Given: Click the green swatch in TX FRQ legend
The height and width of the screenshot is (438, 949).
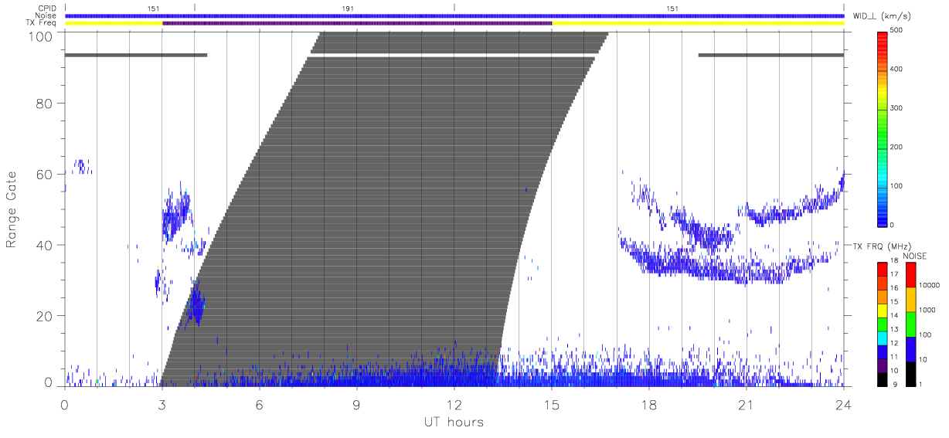Looking at the screenshot, I should pyautogui.click(x=883, y=324).
